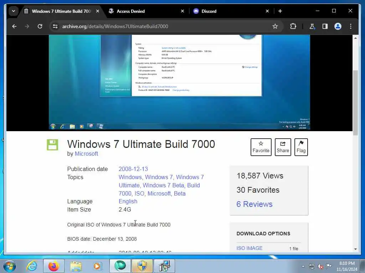Click the BIOS date December 13, 2008 text
This screenshot has width=365, height=273.
coord(102,239)
